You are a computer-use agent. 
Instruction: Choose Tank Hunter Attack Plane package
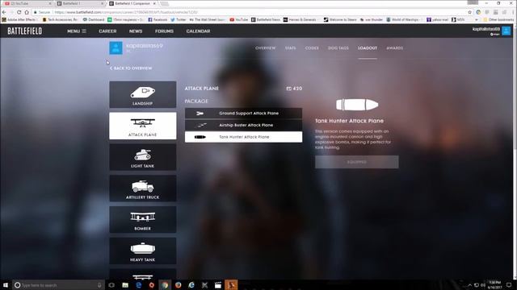243,137
